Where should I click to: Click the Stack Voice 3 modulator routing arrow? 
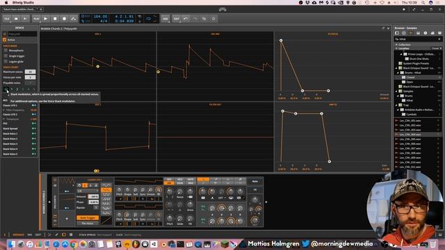(x=34, y=144)
